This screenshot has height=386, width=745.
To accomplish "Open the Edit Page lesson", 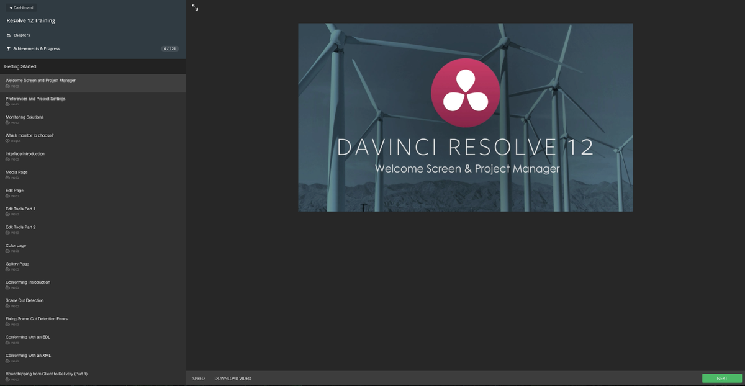I will pos(93,193).
